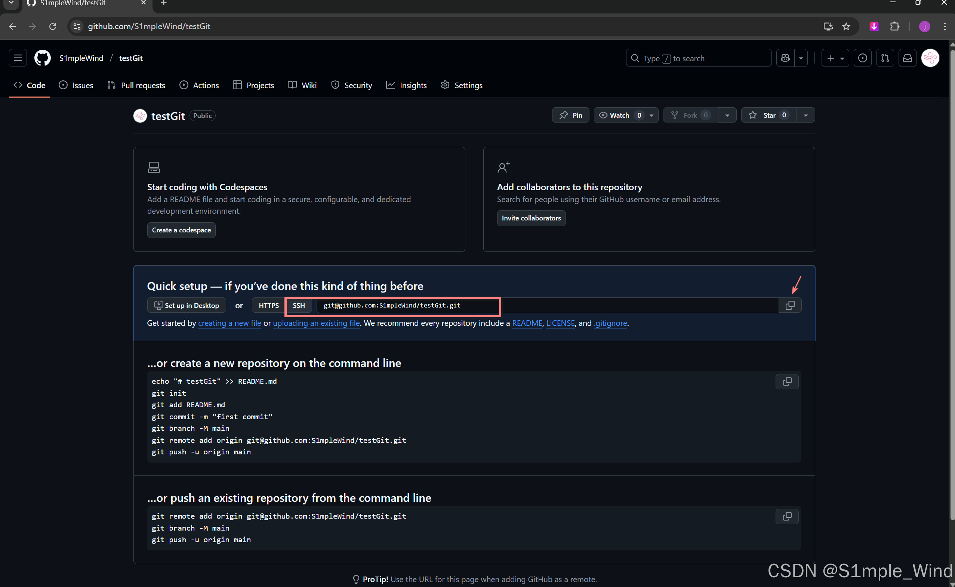This screenshot has width=955, height=587.
Task: Switch to the Issues tab
Action: click(x=76, y=85)
